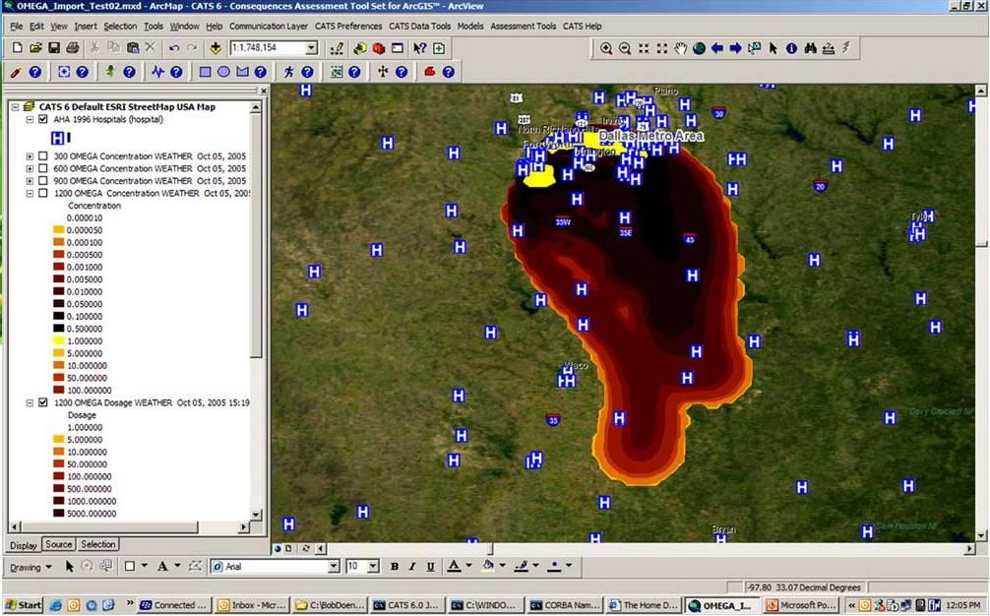Expand the 900 OMEGA Concentration layer

click(30, 180)
